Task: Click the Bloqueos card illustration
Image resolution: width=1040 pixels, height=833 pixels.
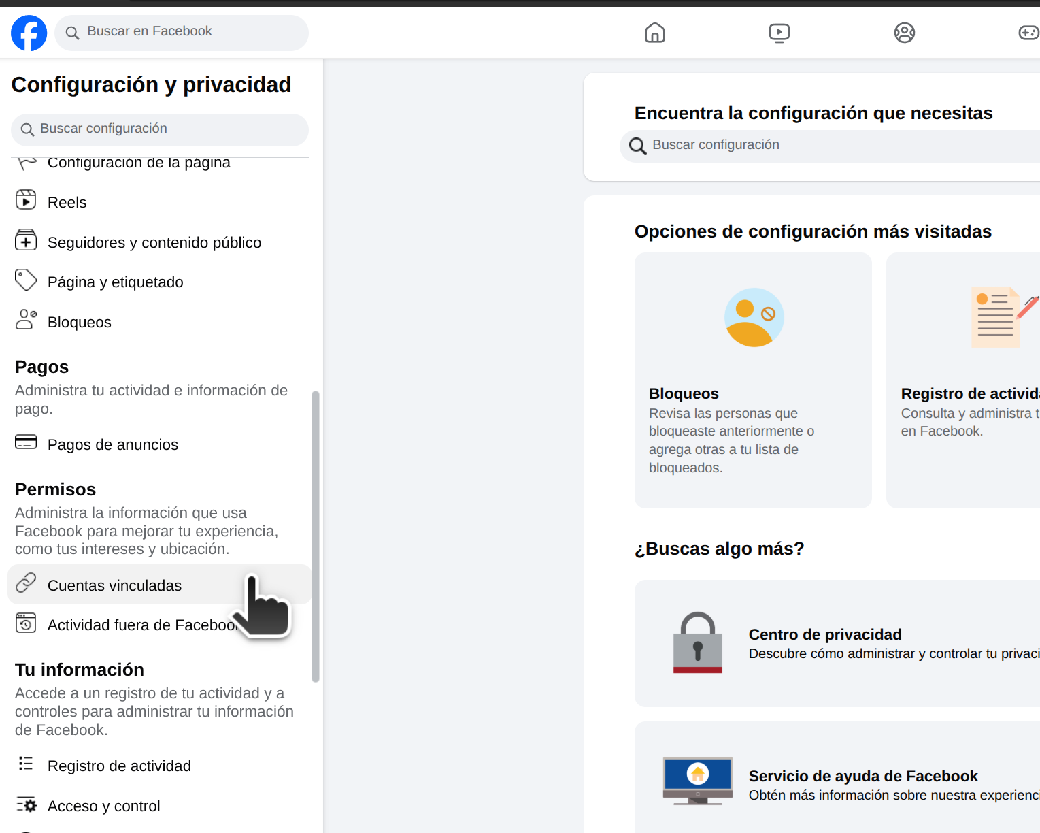Action: tap(754, 317)
